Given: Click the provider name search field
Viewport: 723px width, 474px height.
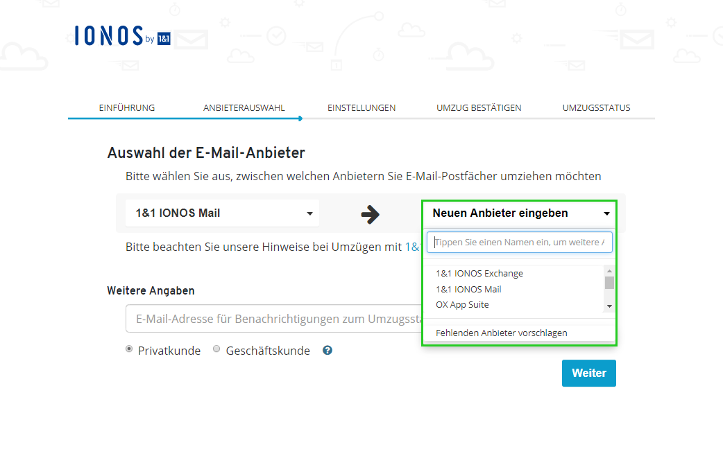Looking at the screenshot, I should (520, 243).
